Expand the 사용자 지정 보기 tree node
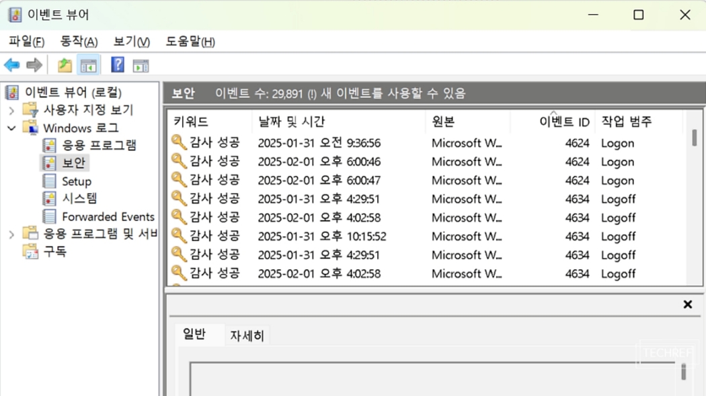The image size is (706, 396). [x=11, y=110]
